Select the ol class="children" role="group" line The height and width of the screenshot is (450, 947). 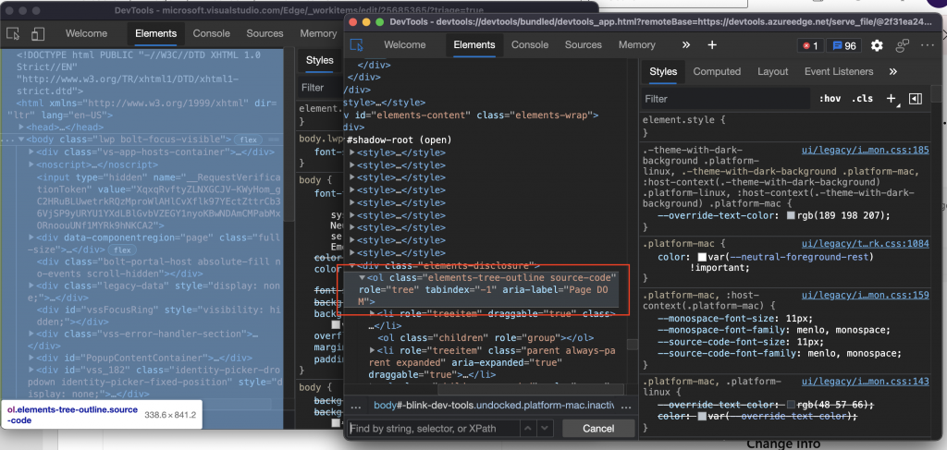tap(486, 338)
